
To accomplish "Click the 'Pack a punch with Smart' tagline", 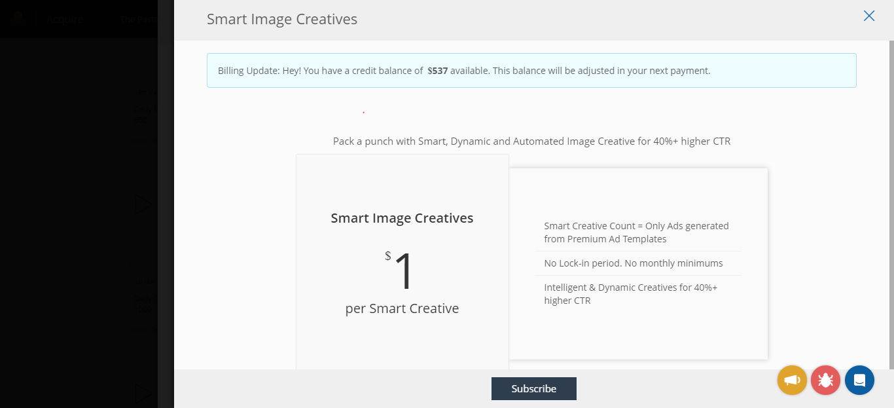I will click(x=531, y=141).
